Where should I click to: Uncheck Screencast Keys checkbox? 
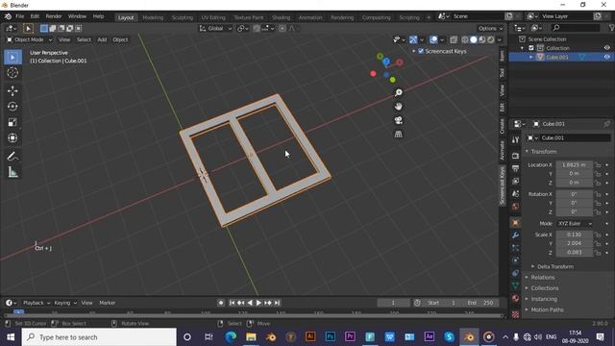[421, 51]
